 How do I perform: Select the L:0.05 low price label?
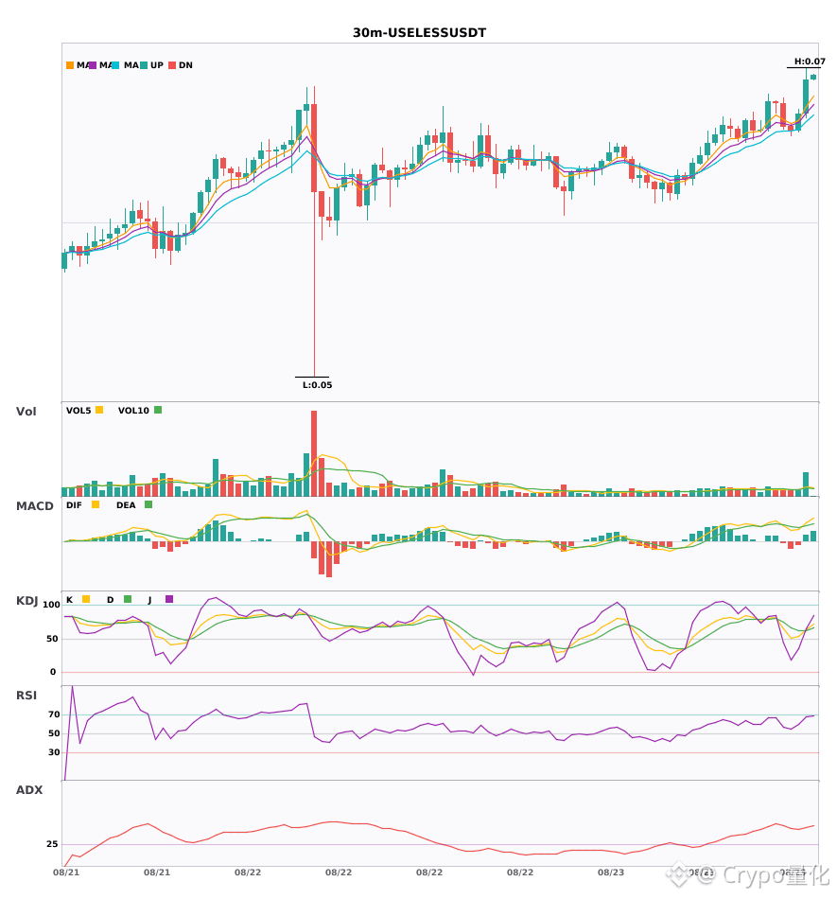[318, 385]
